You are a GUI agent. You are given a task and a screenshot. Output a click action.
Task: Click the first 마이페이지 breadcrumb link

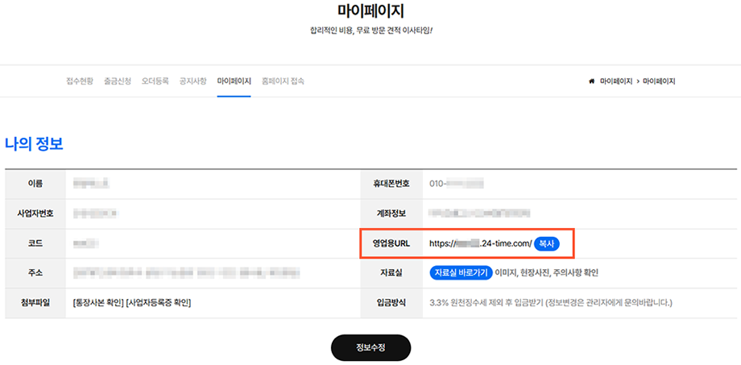pos(616,81)
